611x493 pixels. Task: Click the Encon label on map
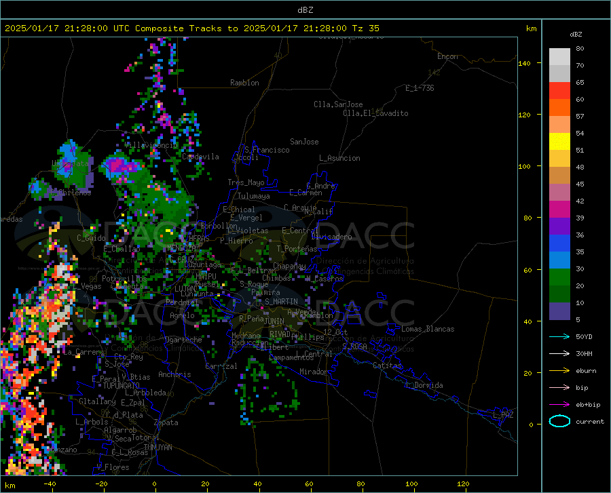tap(447, 56)
